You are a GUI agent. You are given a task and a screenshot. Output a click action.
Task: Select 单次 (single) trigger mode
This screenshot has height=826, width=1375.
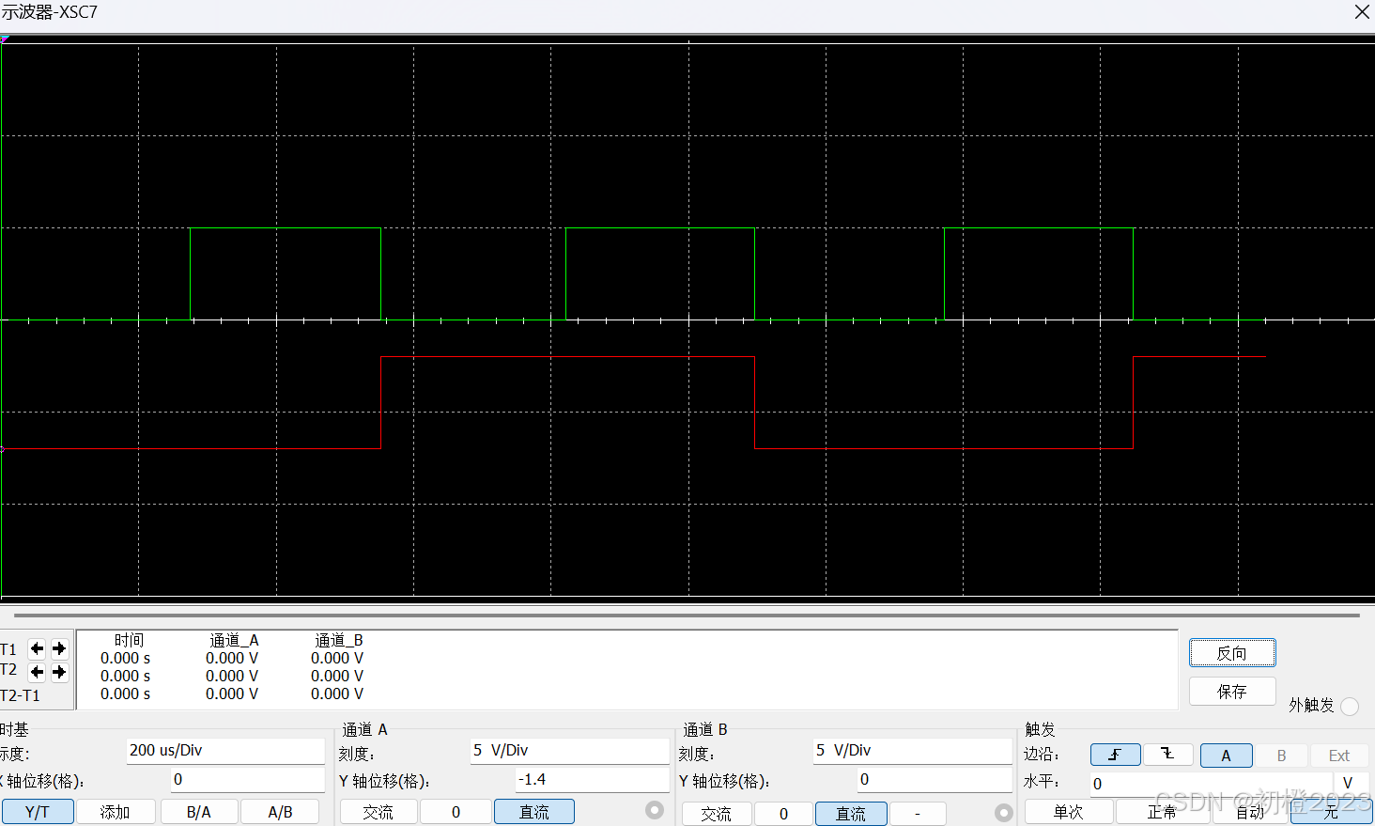[1069, 812]
